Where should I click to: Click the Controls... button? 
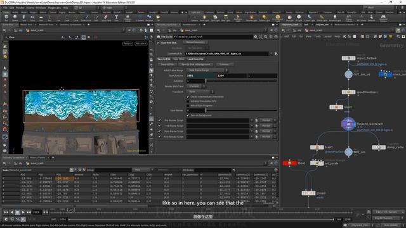coord(224,65)
